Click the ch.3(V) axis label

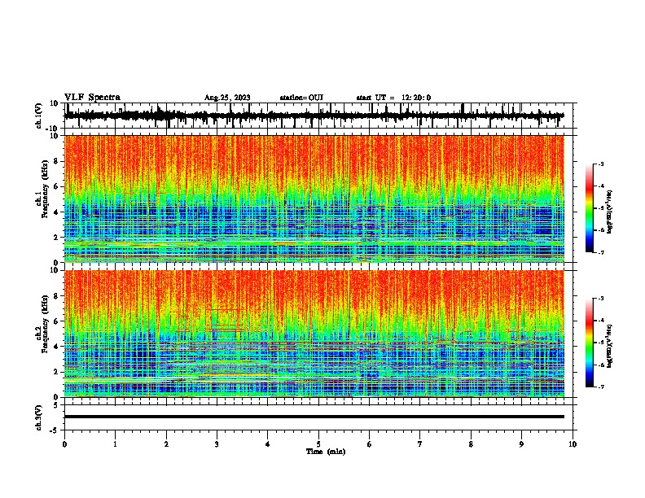39,417
